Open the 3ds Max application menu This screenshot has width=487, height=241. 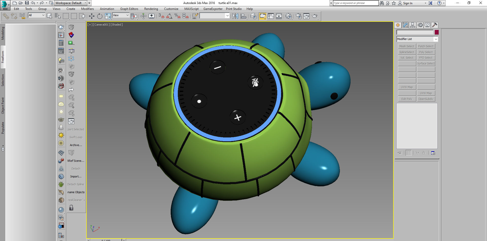point(5,5)
